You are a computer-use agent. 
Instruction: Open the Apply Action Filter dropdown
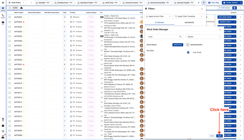click(x=158, y=16)
